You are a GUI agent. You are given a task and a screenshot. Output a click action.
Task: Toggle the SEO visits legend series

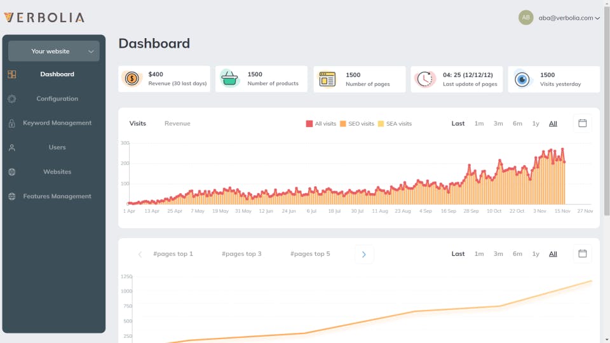tap(356, 124)
